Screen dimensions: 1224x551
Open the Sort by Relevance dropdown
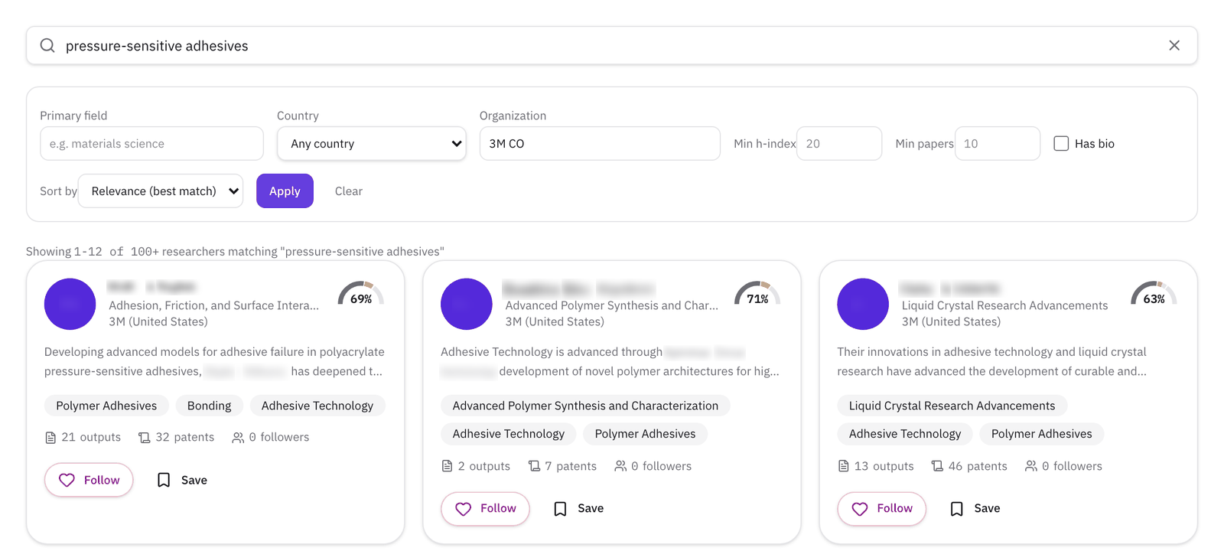pyautogui.click(x=161, y=191)
